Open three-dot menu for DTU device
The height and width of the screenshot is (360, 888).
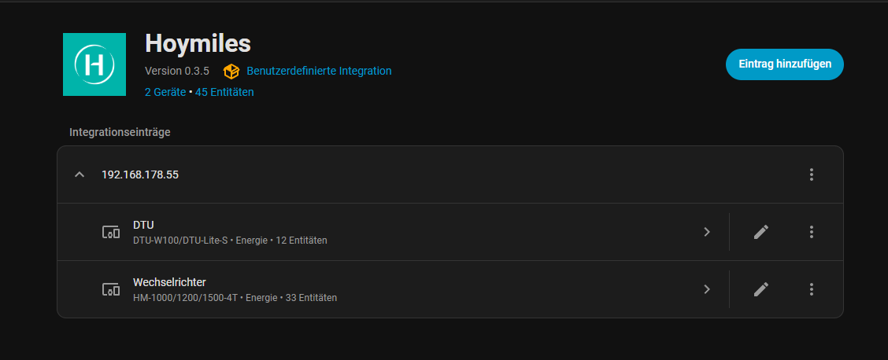(812, 232)
